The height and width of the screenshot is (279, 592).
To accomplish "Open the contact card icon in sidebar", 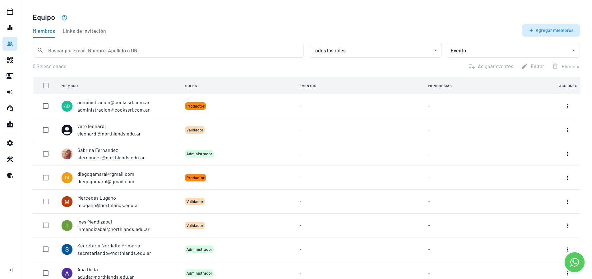I will coord(10,76).
